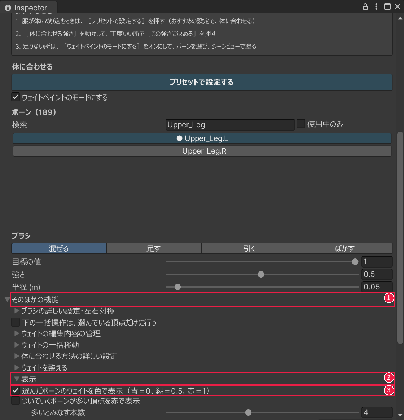
Task: Click the bone search field containing Upper_Leg
Action: [x=230, y=124]
